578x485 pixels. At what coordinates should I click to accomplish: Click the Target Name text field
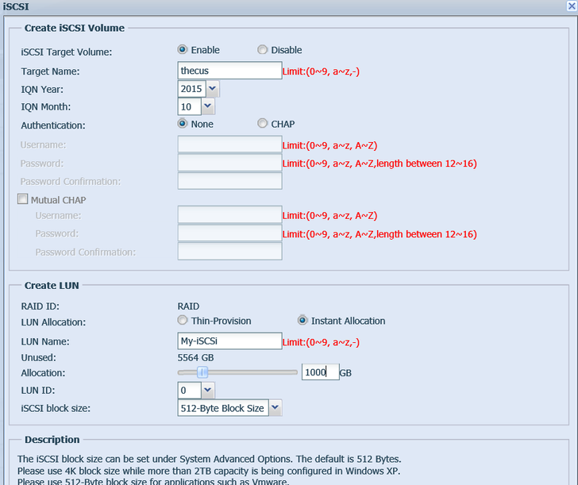click(x=229, y=71)
